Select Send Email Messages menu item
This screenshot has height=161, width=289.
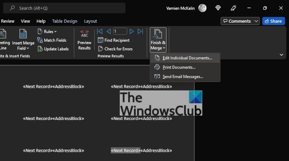click(185, 77)
